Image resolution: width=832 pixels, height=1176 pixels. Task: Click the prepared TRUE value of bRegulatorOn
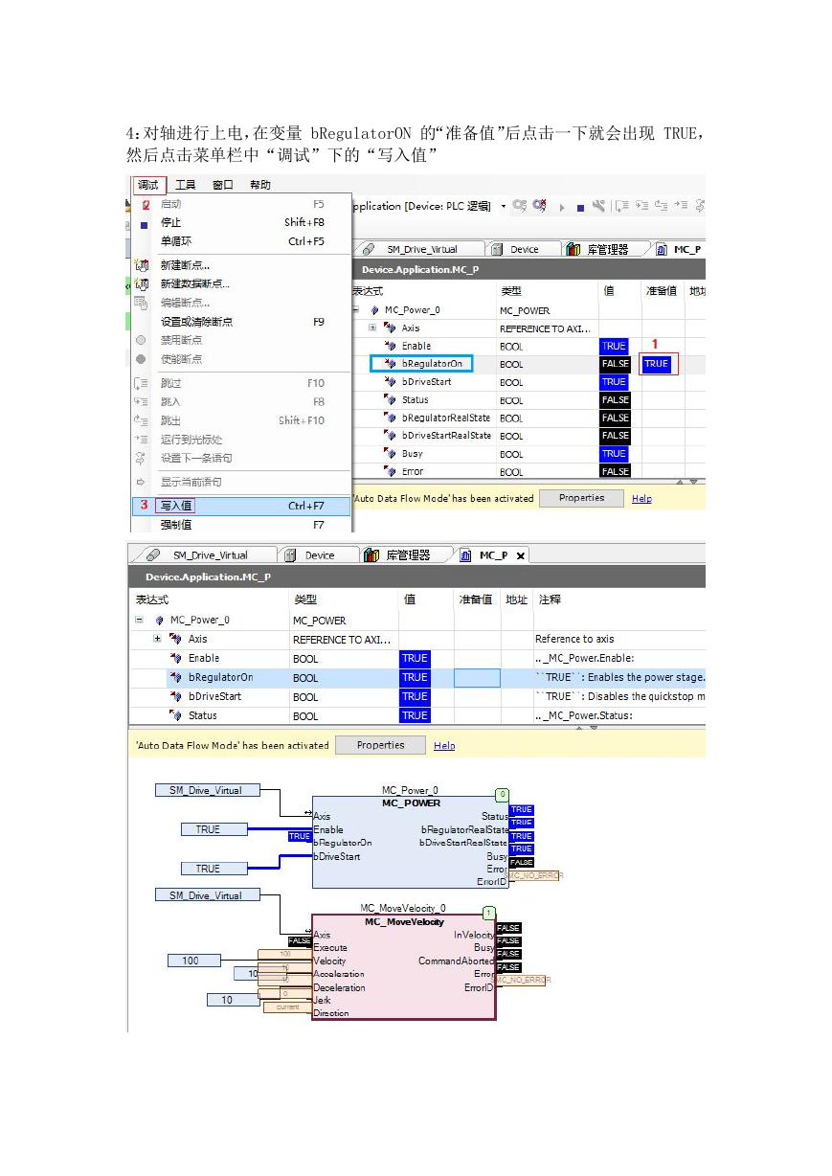tap(657, 364)
